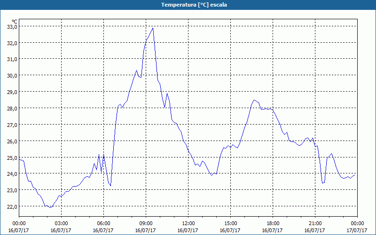Click the 31,0 y-axis label
Screen dimensions: 376x235
click(12, 59)
